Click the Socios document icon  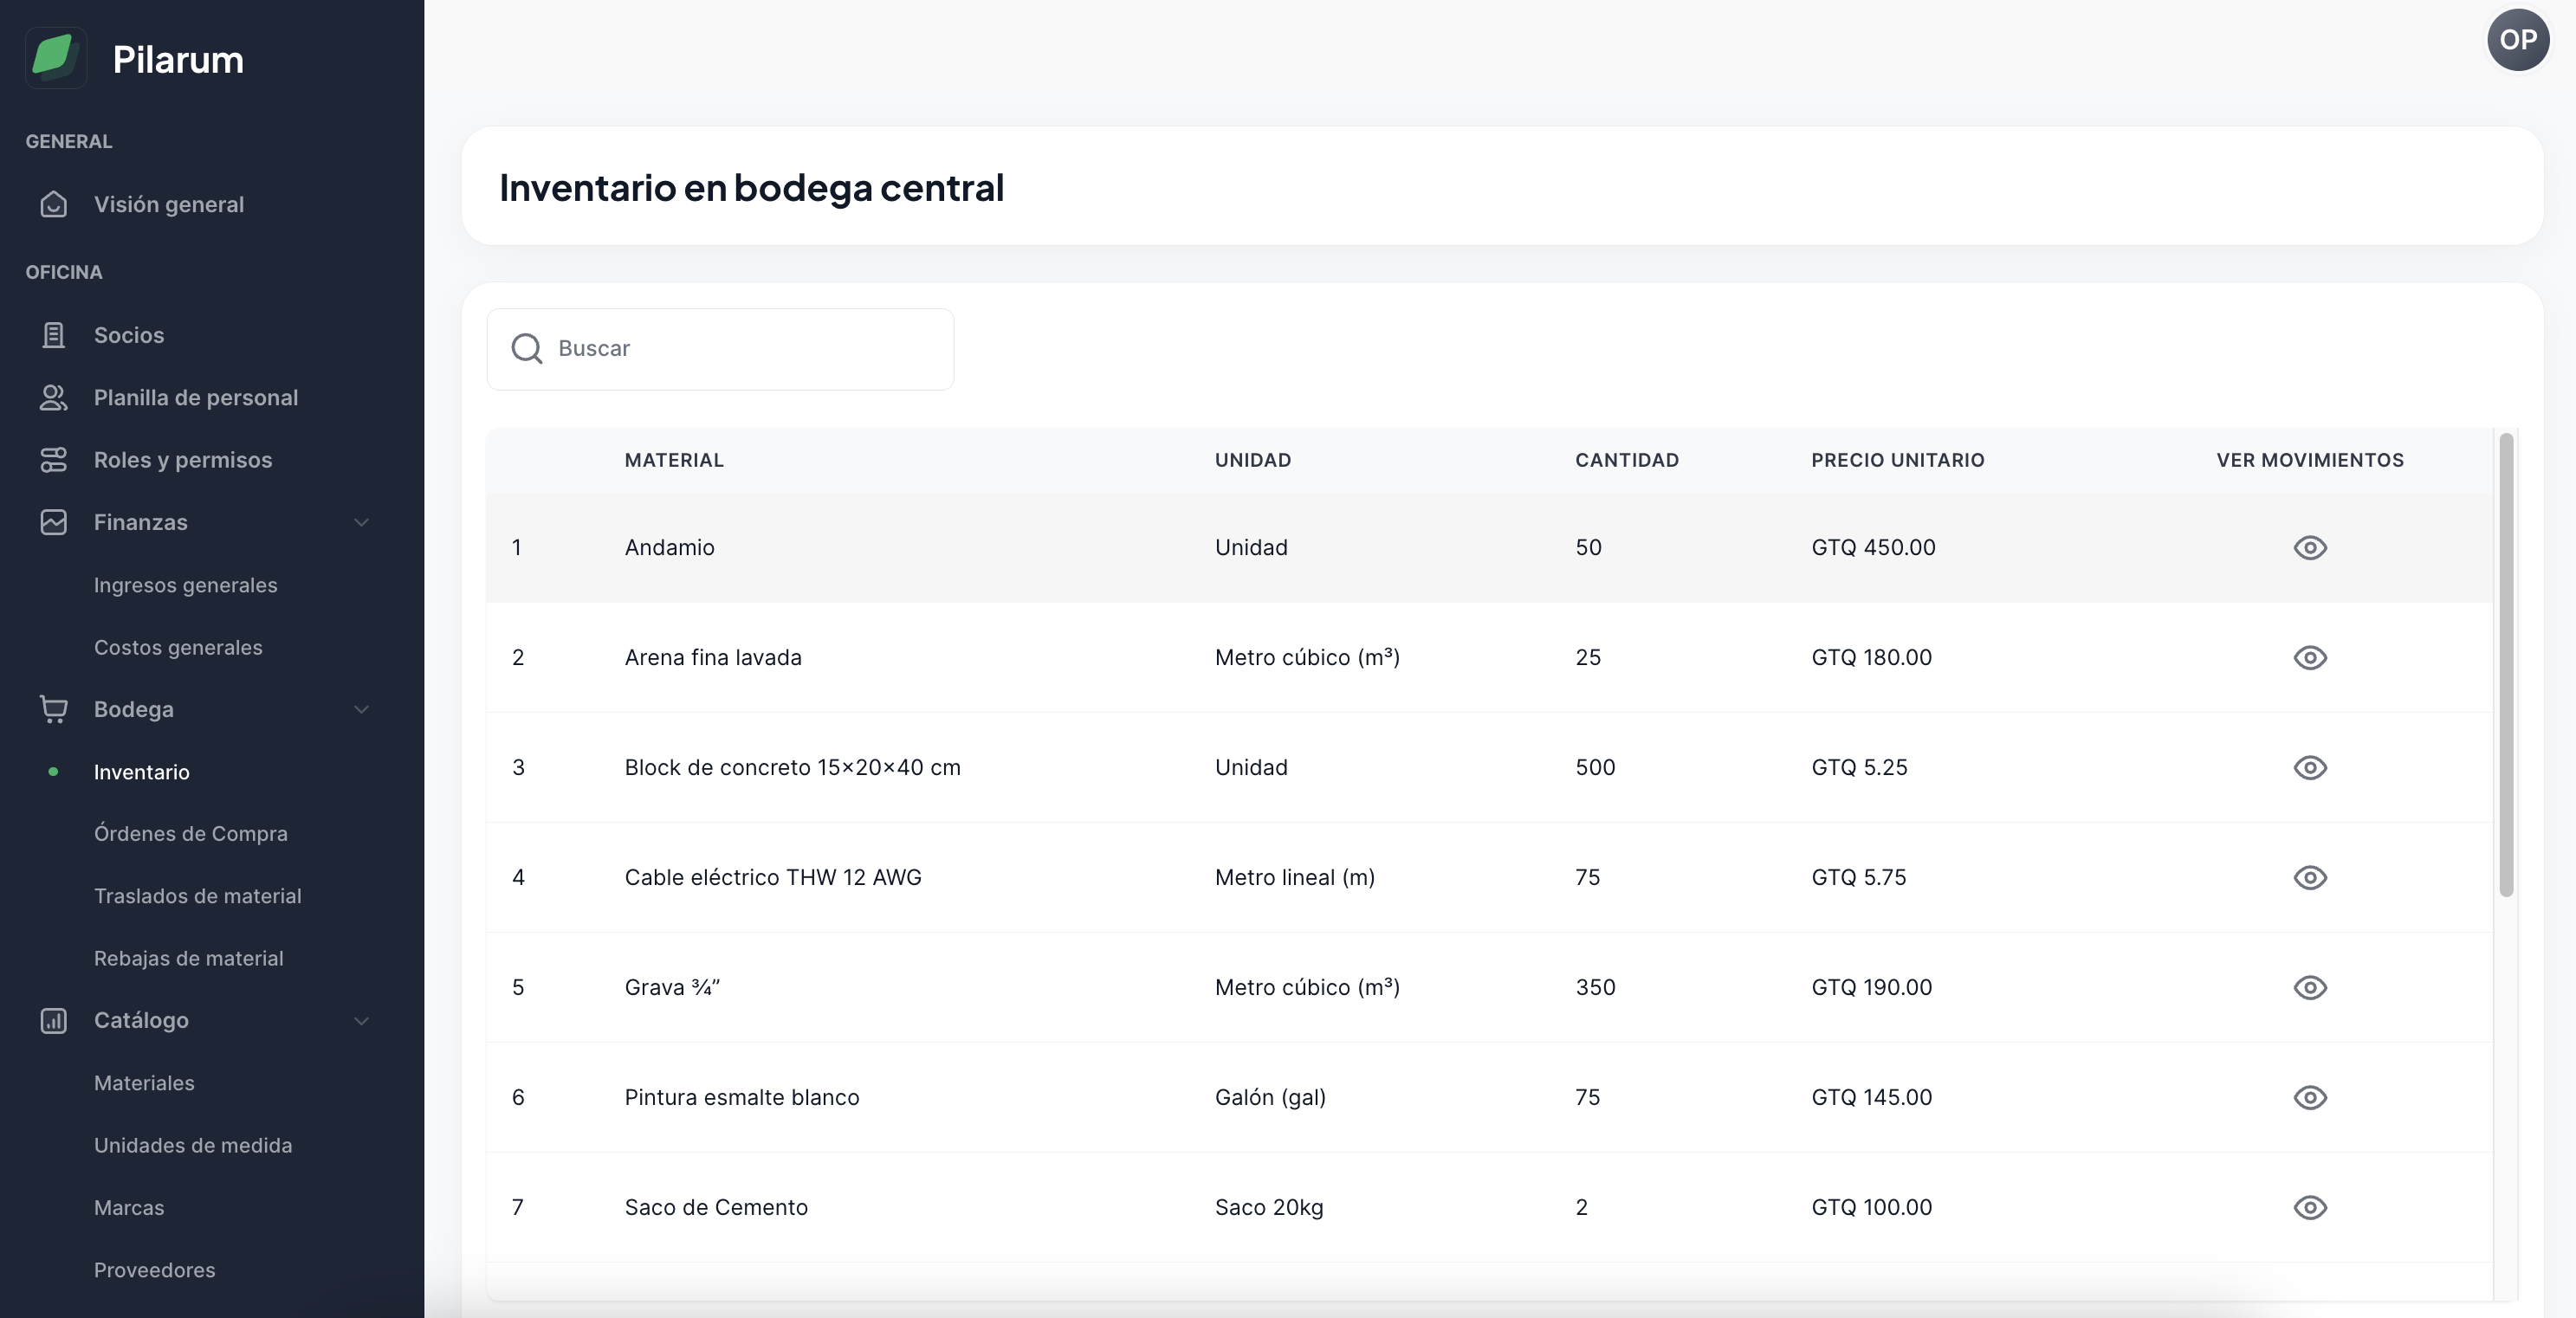coord(55,334)
